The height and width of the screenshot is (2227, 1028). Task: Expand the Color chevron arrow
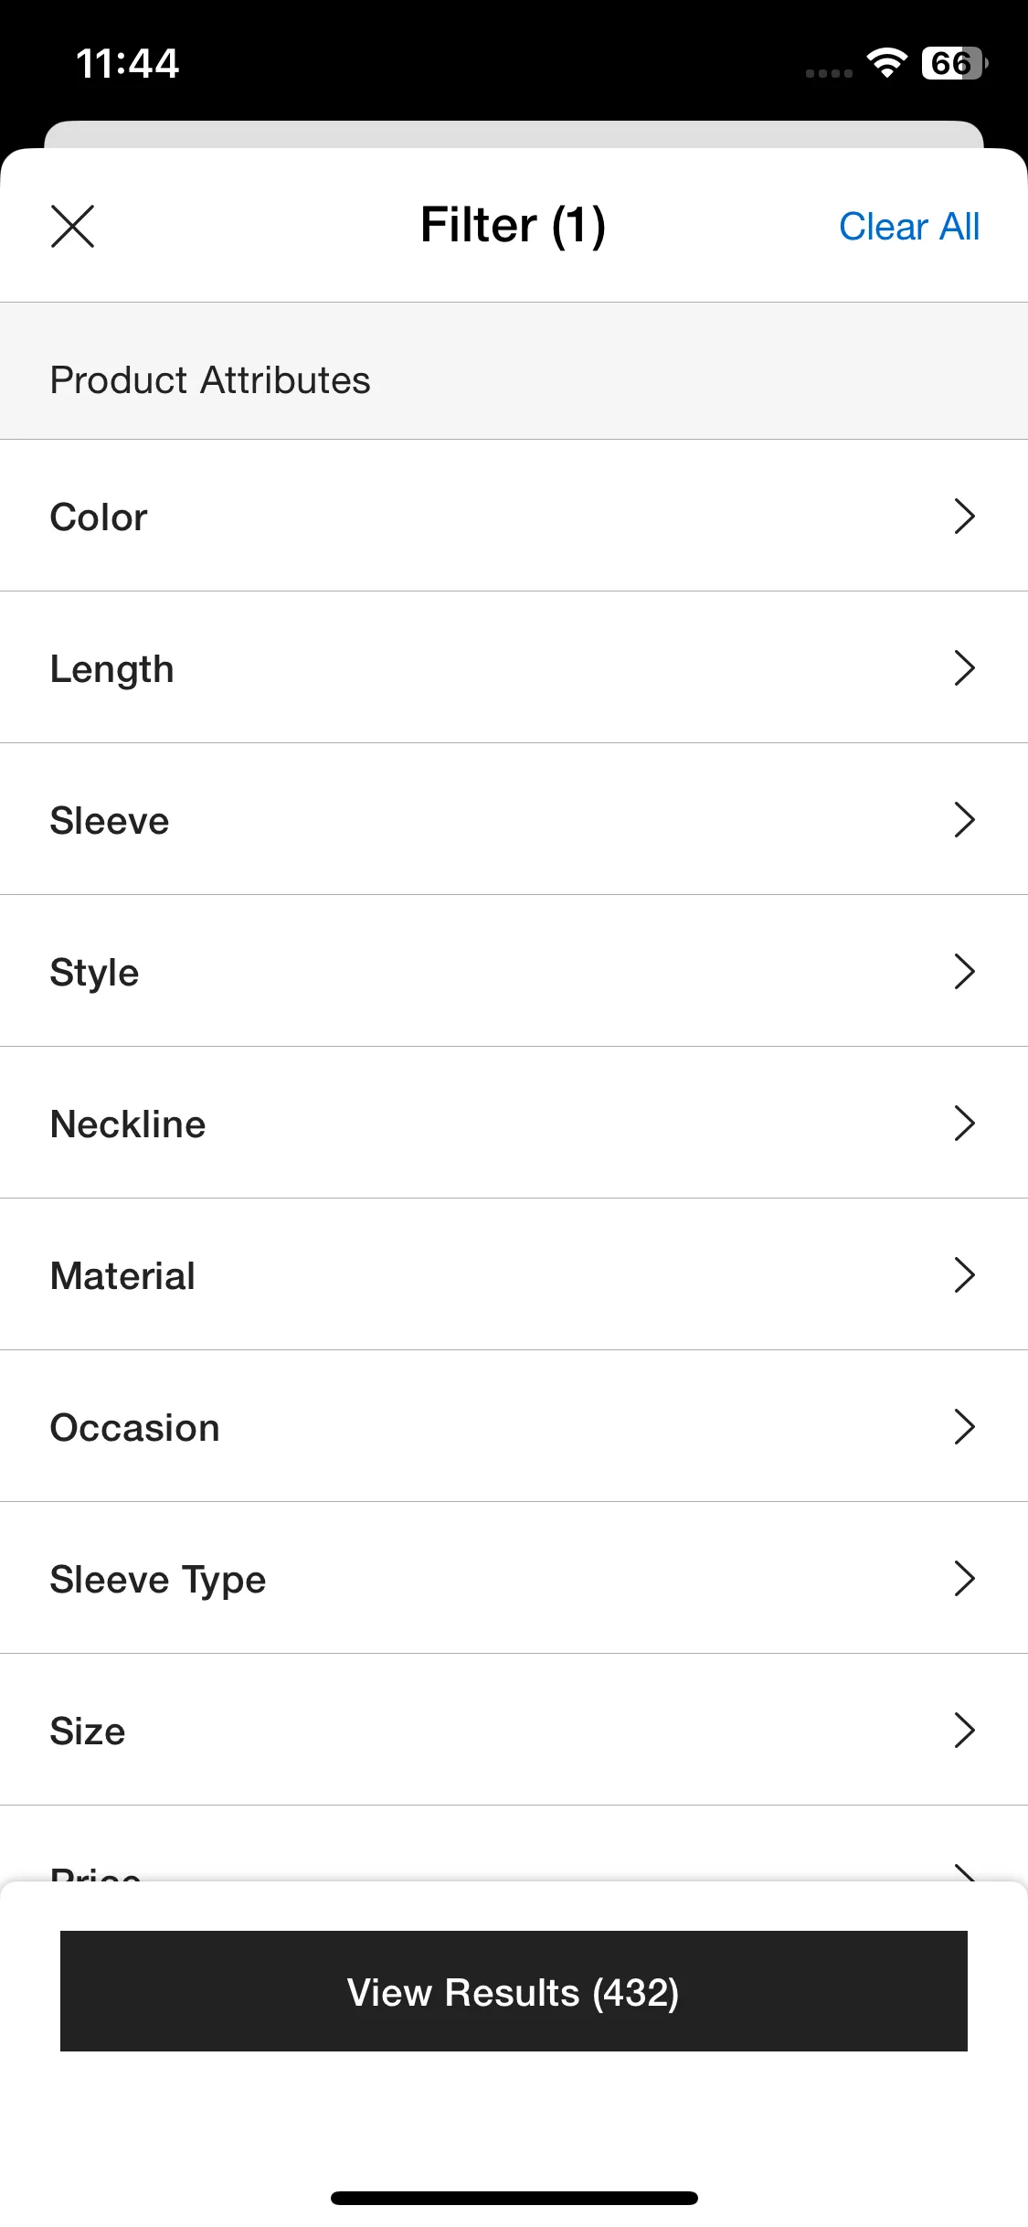pos(964,516)
